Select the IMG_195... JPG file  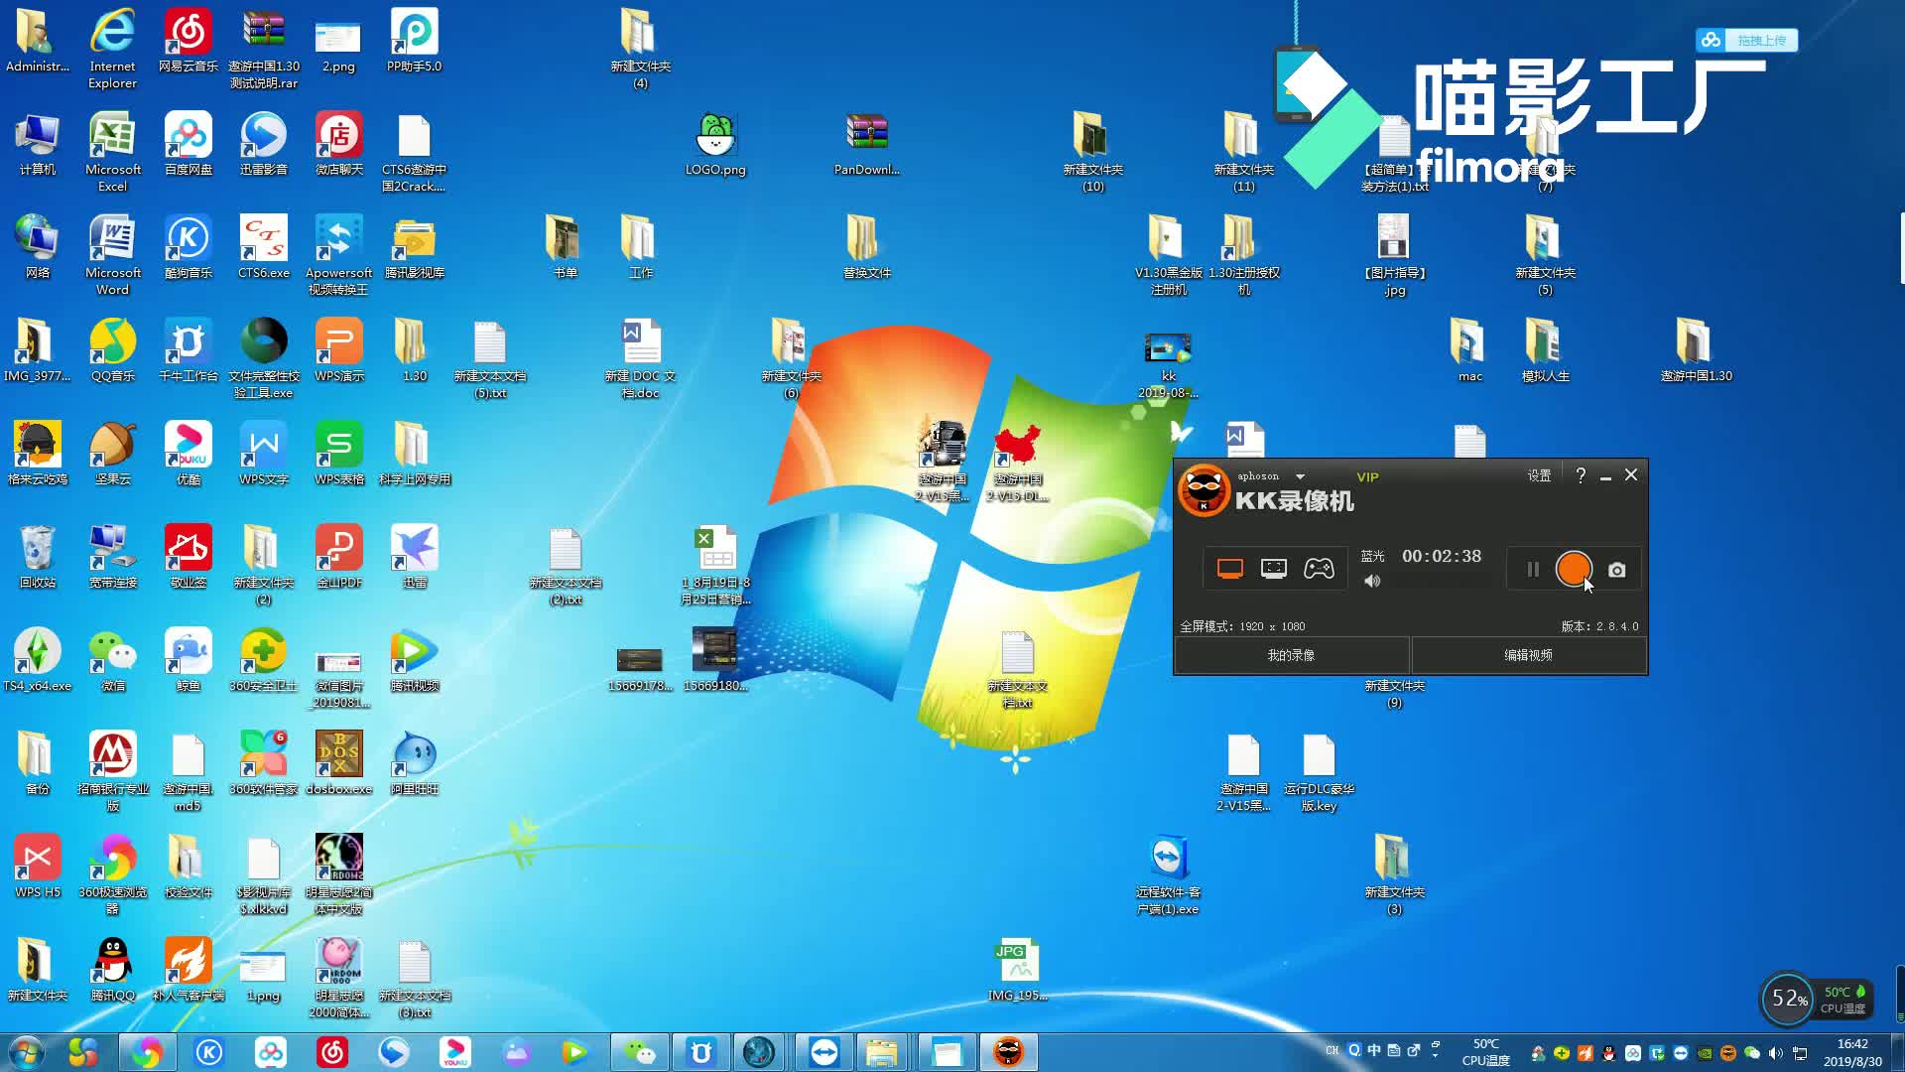pos(1017,969)
